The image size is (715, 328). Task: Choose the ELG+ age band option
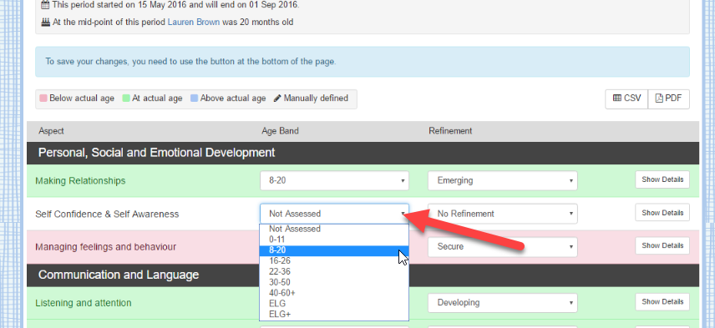coord(334,314)
